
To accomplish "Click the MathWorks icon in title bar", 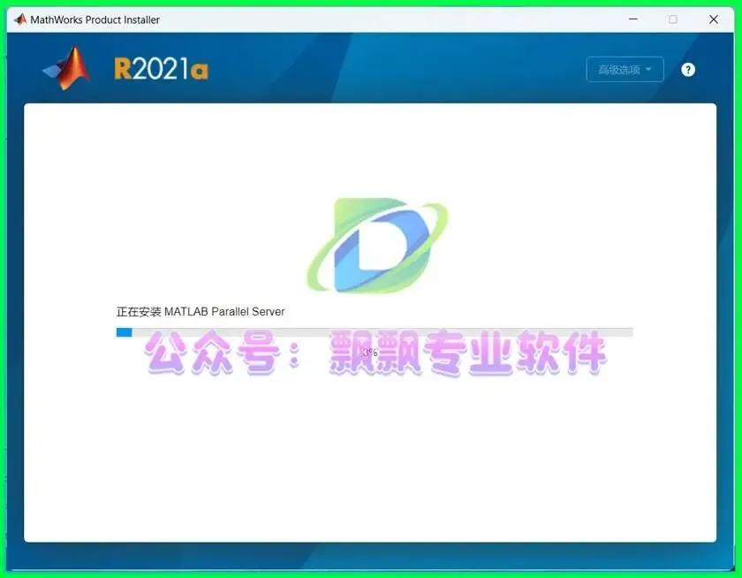I will [20, 19].
